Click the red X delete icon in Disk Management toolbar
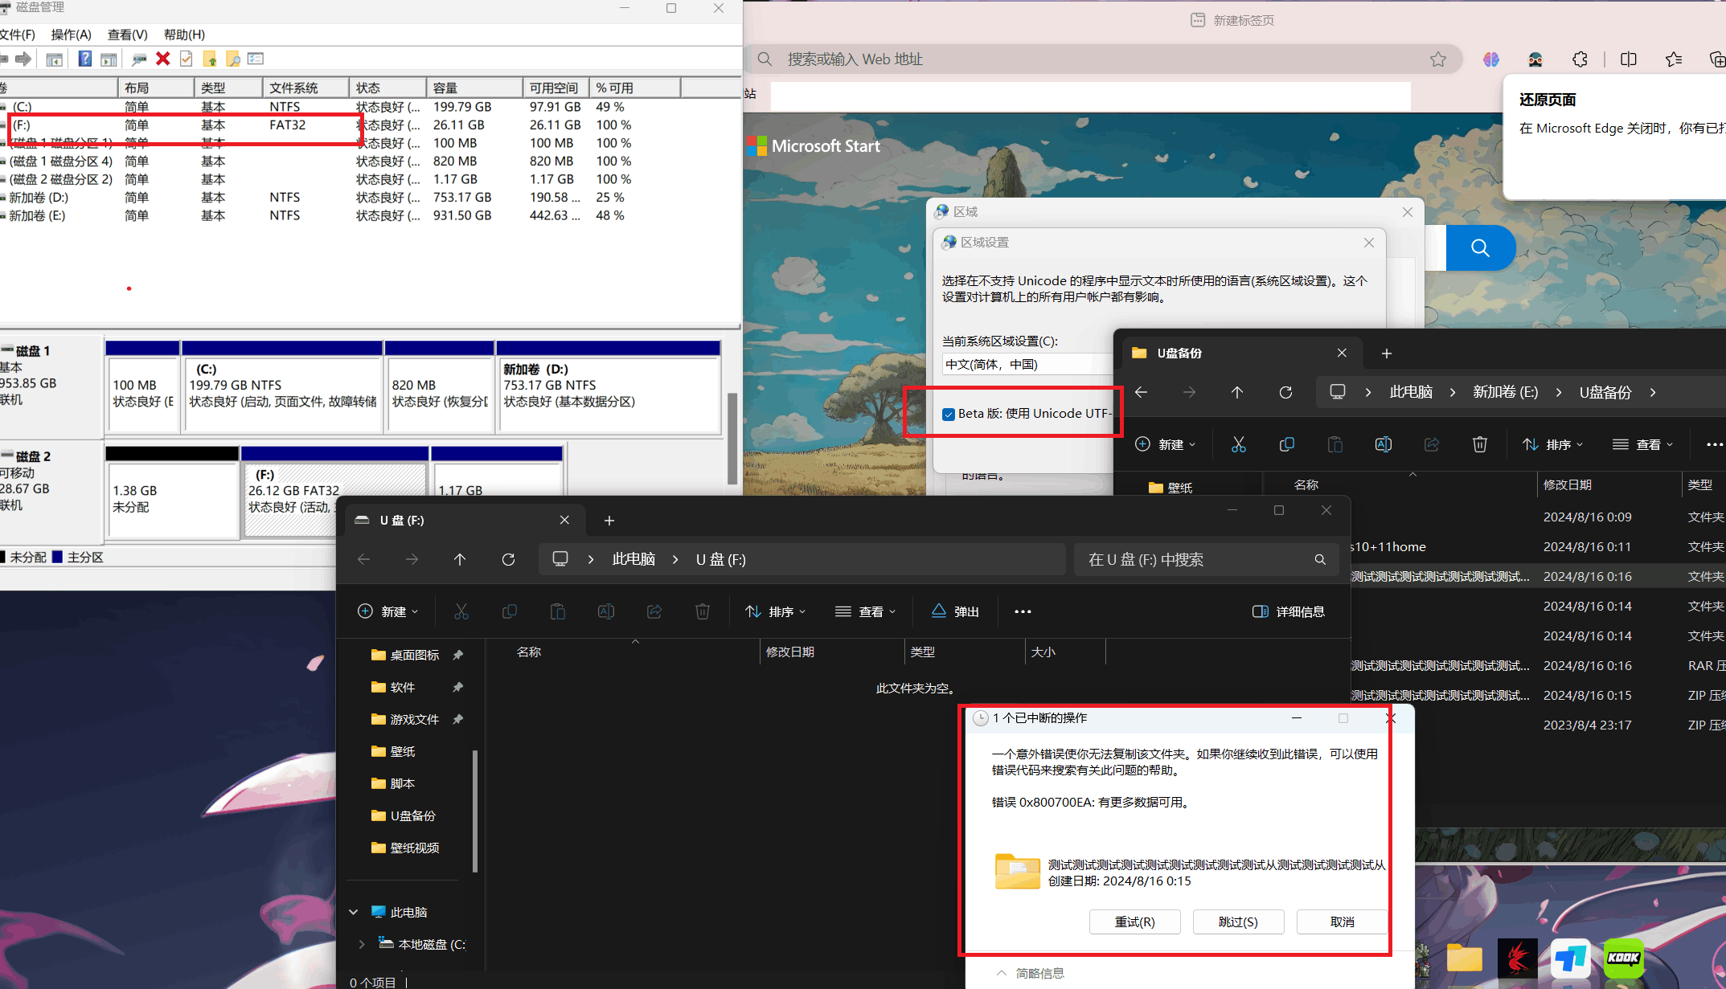This screenshot has width=1726, height=989. click(x=162, y=59)
